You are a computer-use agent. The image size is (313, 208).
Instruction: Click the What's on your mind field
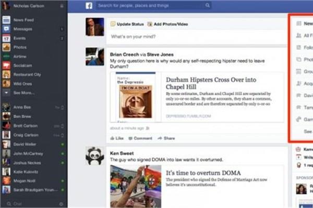coord(197,36)
